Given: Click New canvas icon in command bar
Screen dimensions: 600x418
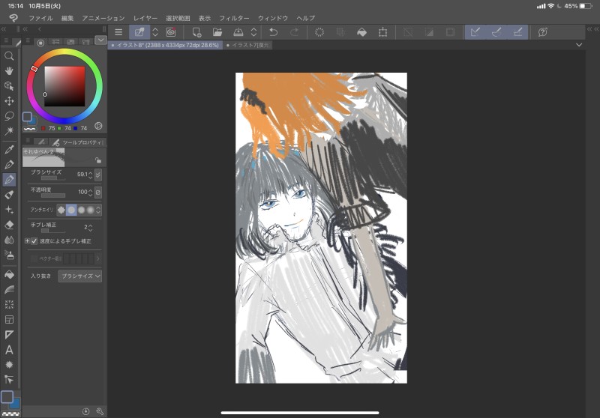Looking at the screenshot, I should (x=196, y=32).
